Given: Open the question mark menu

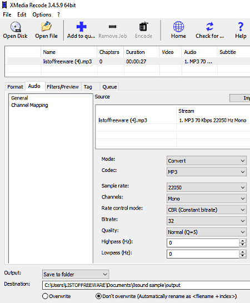Looking at the screenshot, I should click(x=58, y=14).
